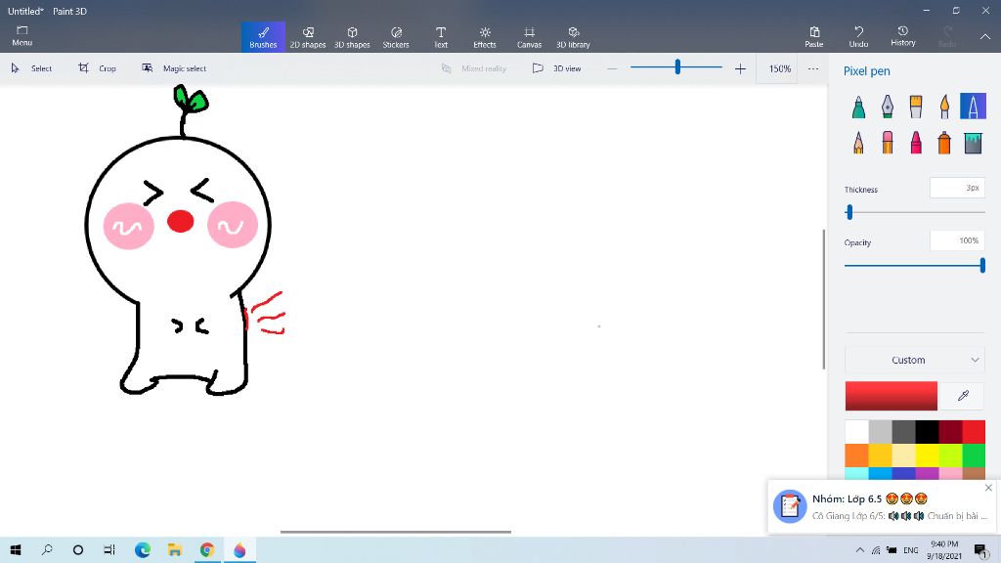Click the zoom level slider
Screen dimensions: 1001x563
[676, 67]
